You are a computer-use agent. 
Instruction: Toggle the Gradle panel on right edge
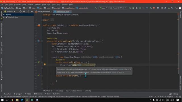pyautogui.click(x=181, y=15)
